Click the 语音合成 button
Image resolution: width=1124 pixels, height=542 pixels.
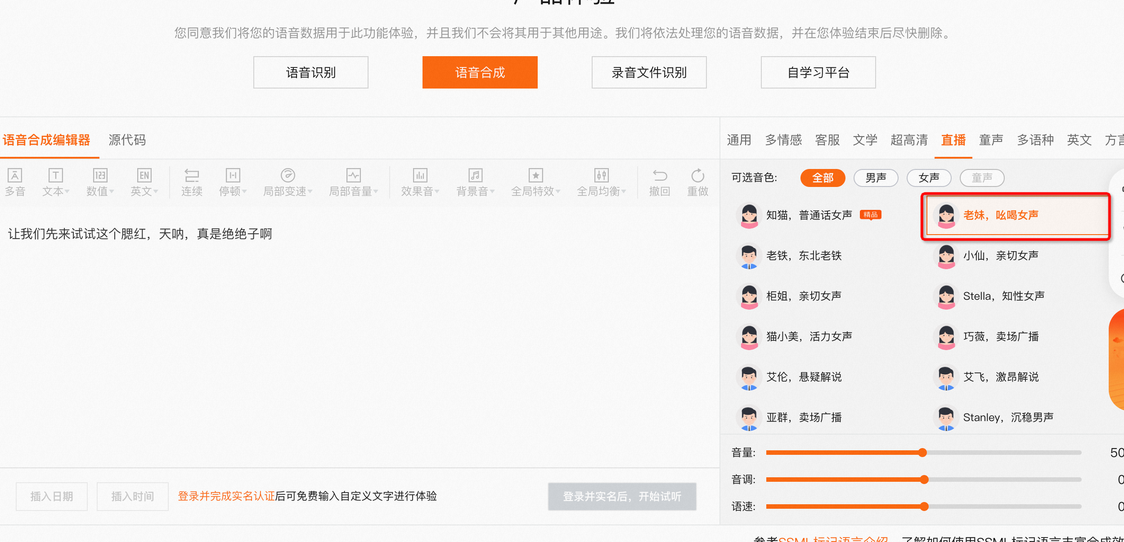480,72
